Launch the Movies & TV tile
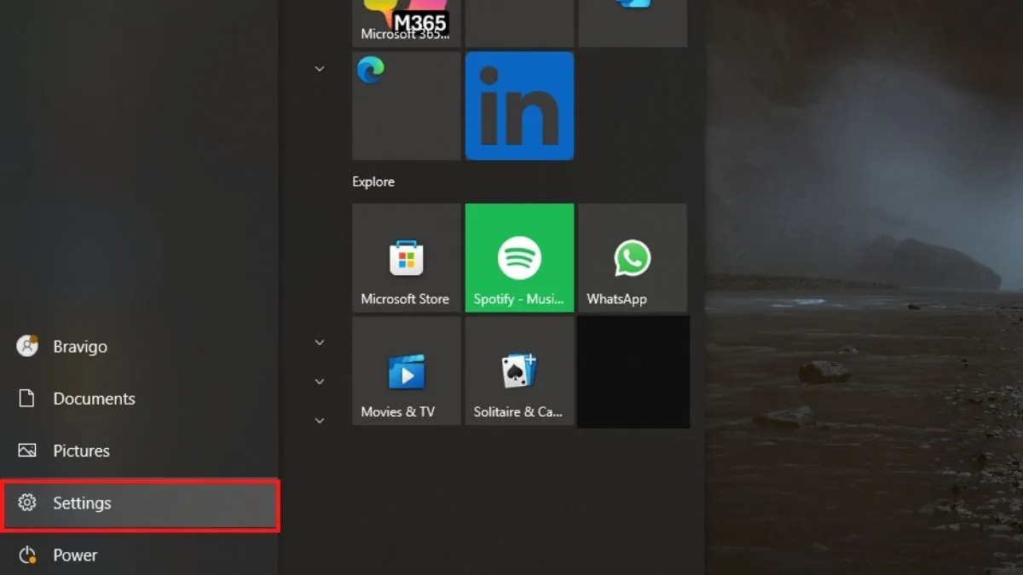Image resolution: width=1023 pixels, height=575 pixels. (406, 371)
